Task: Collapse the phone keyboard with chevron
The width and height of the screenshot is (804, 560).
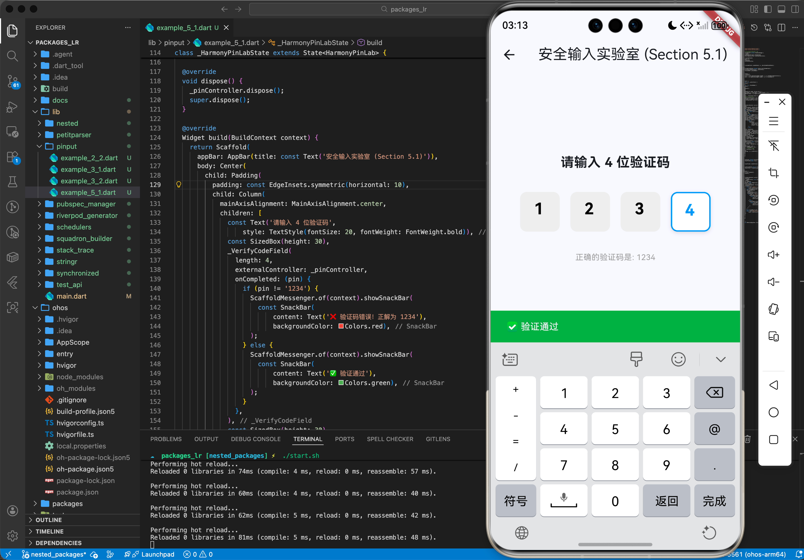Action: tap(720, 359)
